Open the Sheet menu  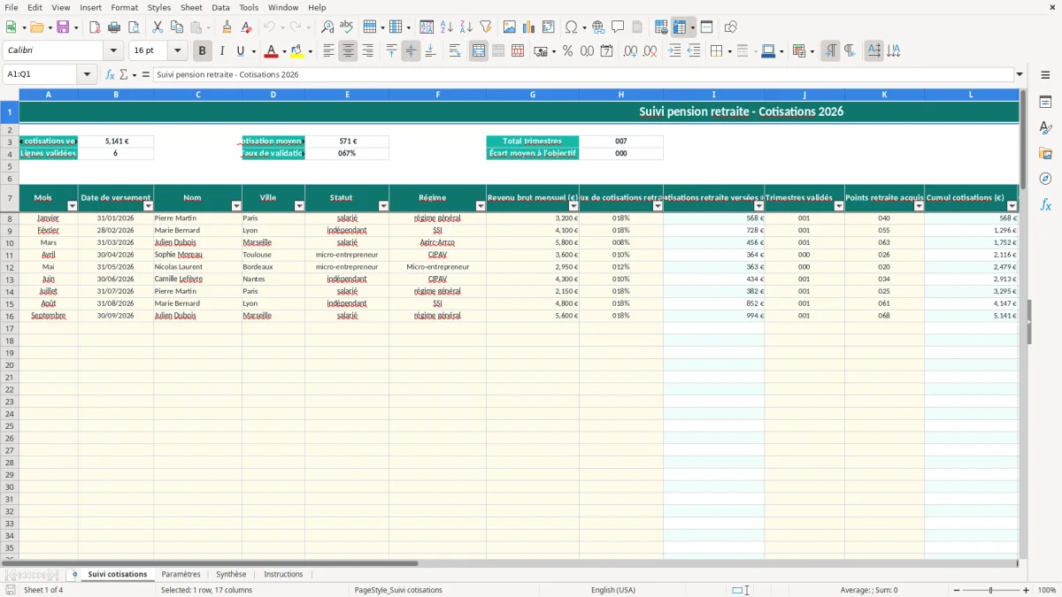pyautogui.click(x=191, y=7)
